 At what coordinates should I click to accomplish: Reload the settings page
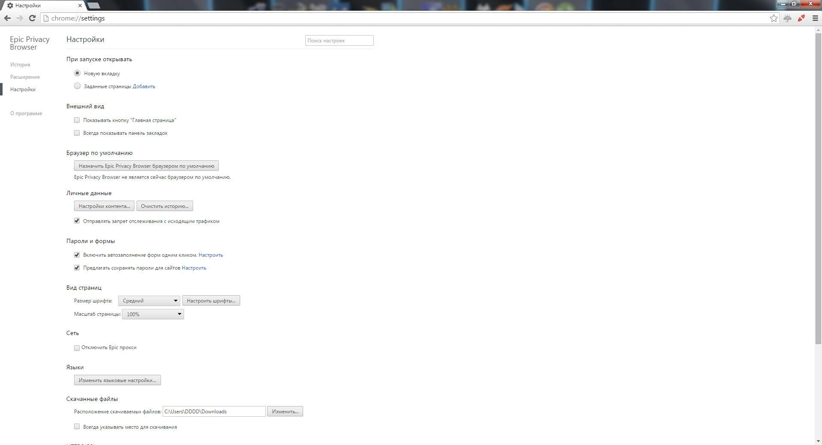coord(32,18)
